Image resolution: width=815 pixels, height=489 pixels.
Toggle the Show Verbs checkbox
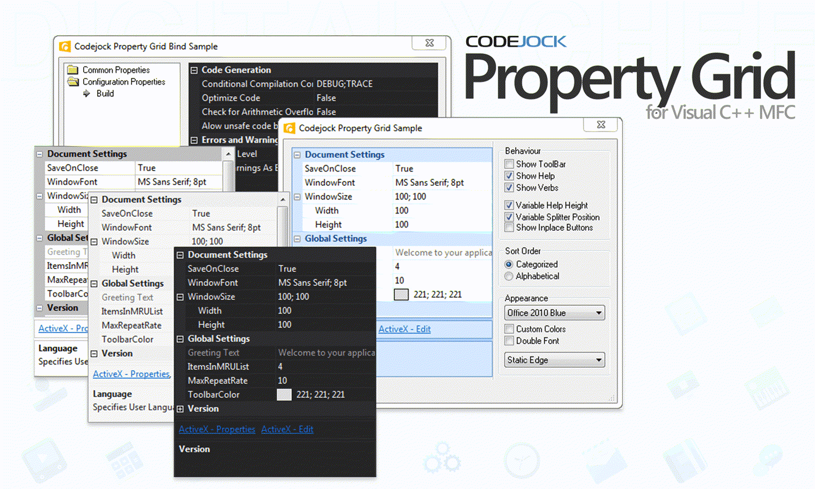click(509, 188)
